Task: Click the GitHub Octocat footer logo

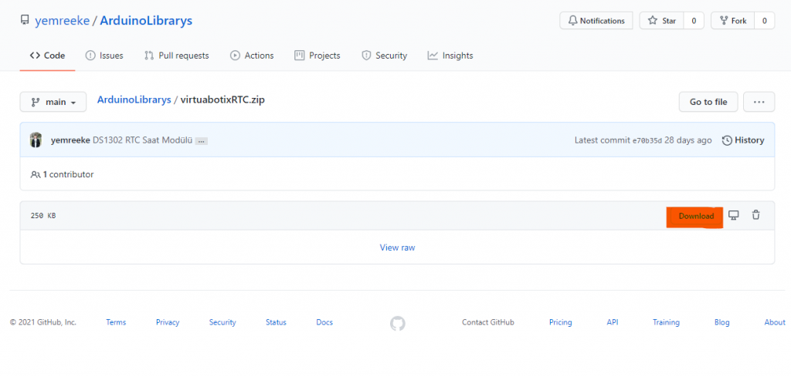Action: tap(398, 323)
